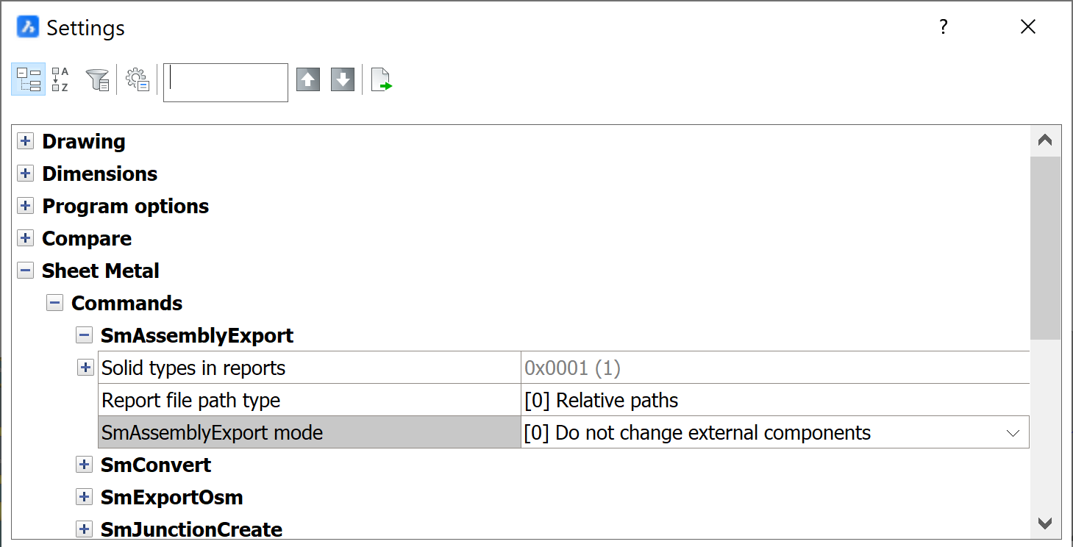1073x547 pixels.
Task: Close the Settings dialog
Action: coord(1028,27)
